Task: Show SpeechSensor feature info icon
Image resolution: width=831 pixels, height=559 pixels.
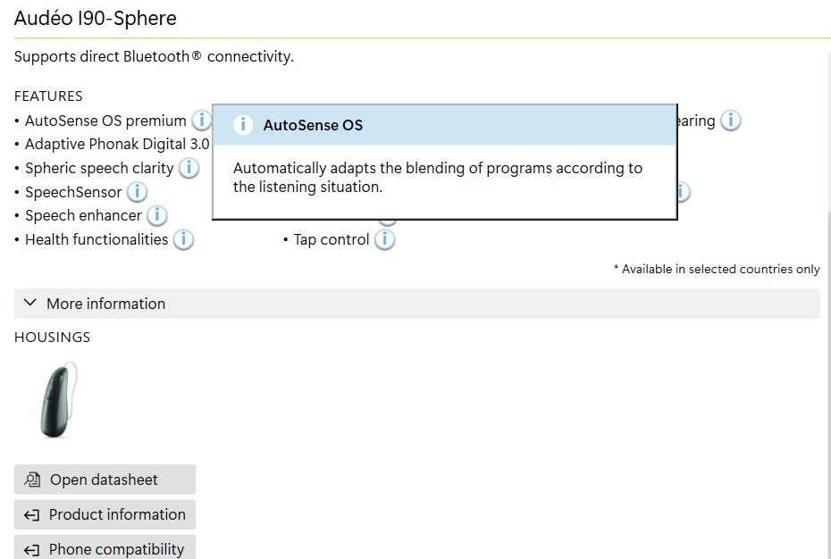Action: (138, 192)
